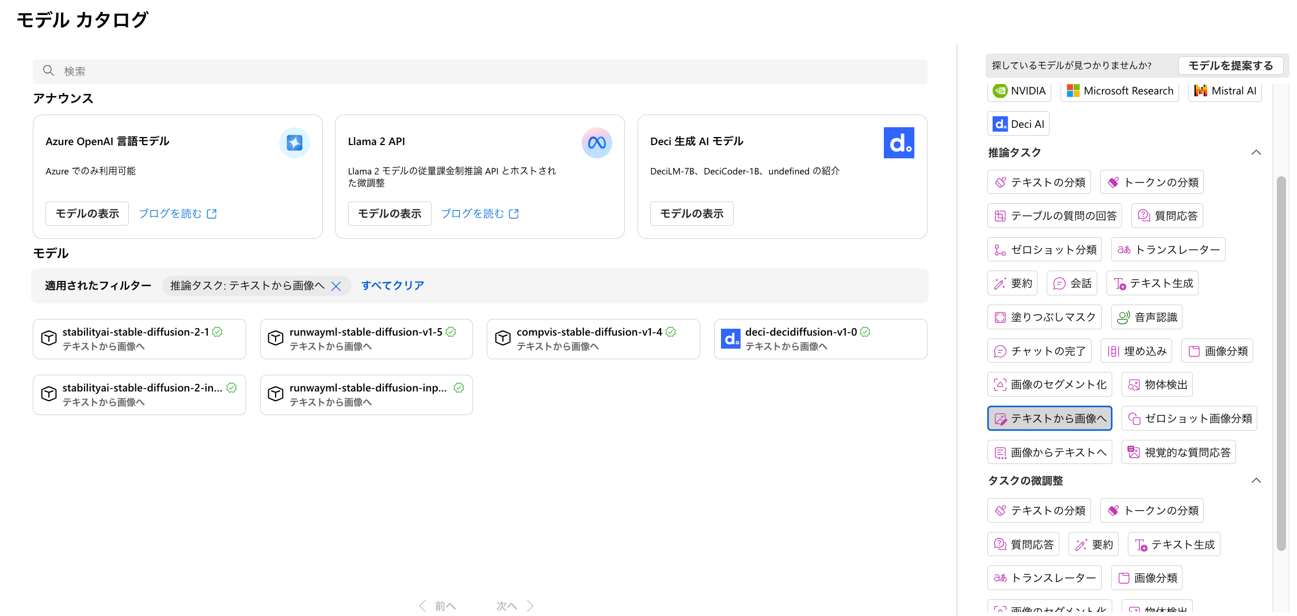The width and height of the screenshot is (1297, 616).
Task: Toggle テキストの分類 under 推論タスク
Action: pyautogui.click(x=1039, y=182)
